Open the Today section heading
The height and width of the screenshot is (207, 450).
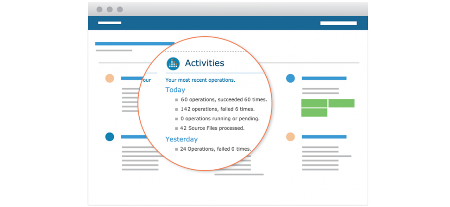pos(175,90)
